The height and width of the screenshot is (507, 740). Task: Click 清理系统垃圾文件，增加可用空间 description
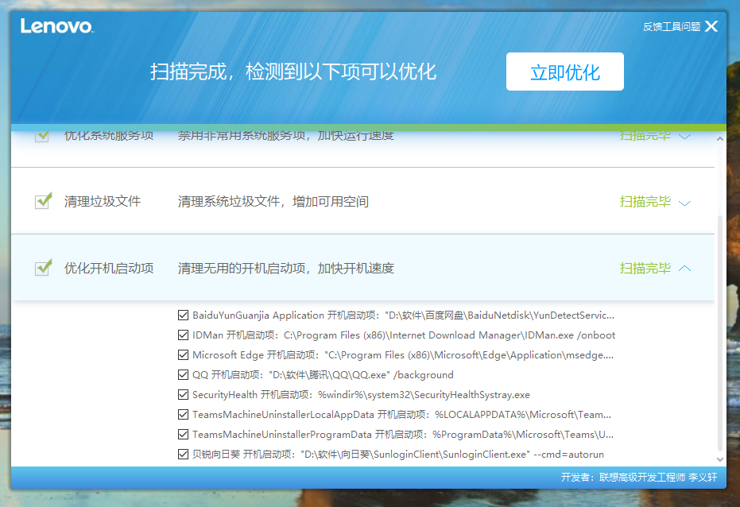click(273, 201)
